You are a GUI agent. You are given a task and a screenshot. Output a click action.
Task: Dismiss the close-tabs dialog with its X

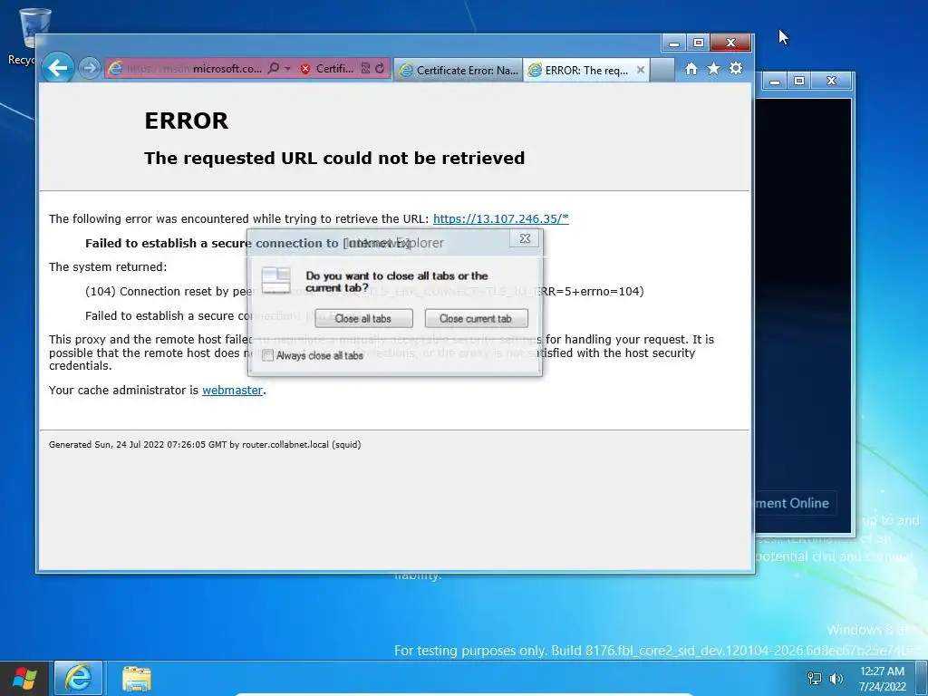525,238
